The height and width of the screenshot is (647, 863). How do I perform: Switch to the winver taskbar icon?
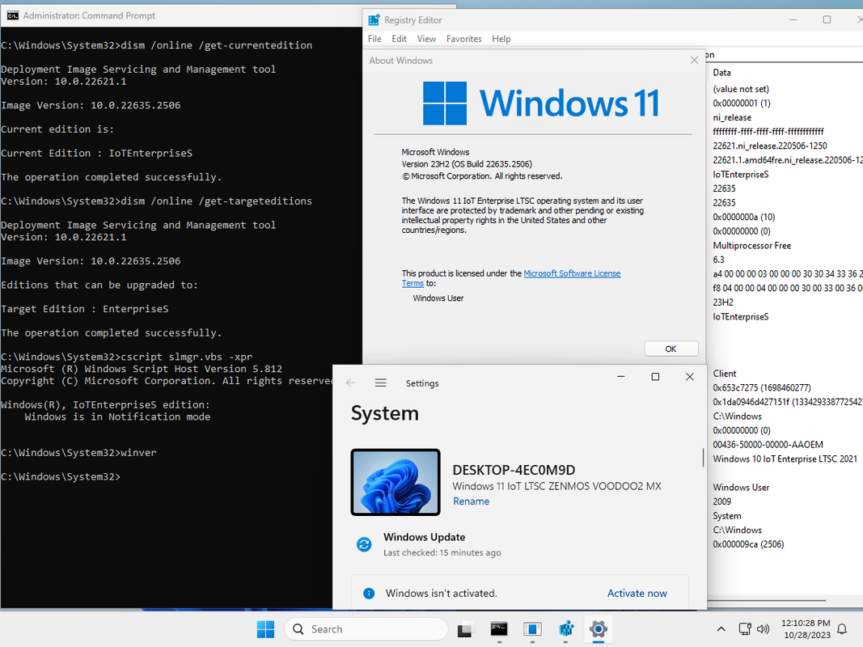pyautogui.click(x=532, y=629)
